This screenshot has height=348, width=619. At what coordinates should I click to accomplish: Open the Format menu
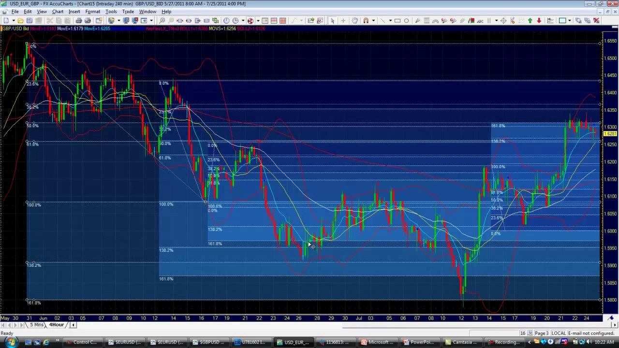(92, 12)
